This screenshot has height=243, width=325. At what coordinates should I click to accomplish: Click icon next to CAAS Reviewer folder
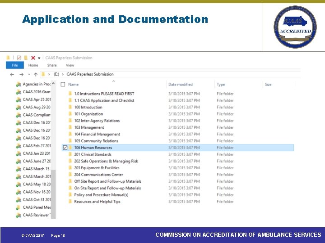19,215
